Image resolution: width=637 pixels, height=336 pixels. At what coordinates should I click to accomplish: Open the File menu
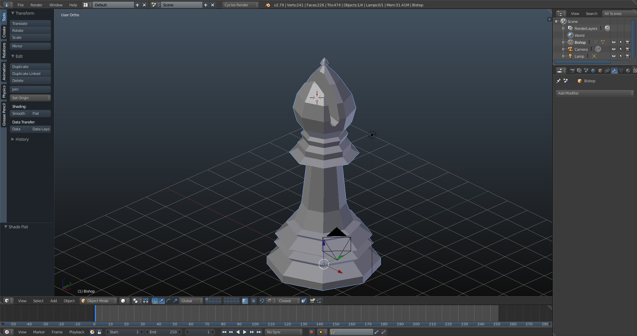coord(21,5)
